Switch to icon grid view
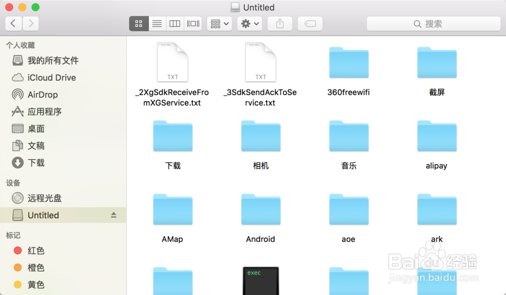506x295 pixels. tap(139, 24)
